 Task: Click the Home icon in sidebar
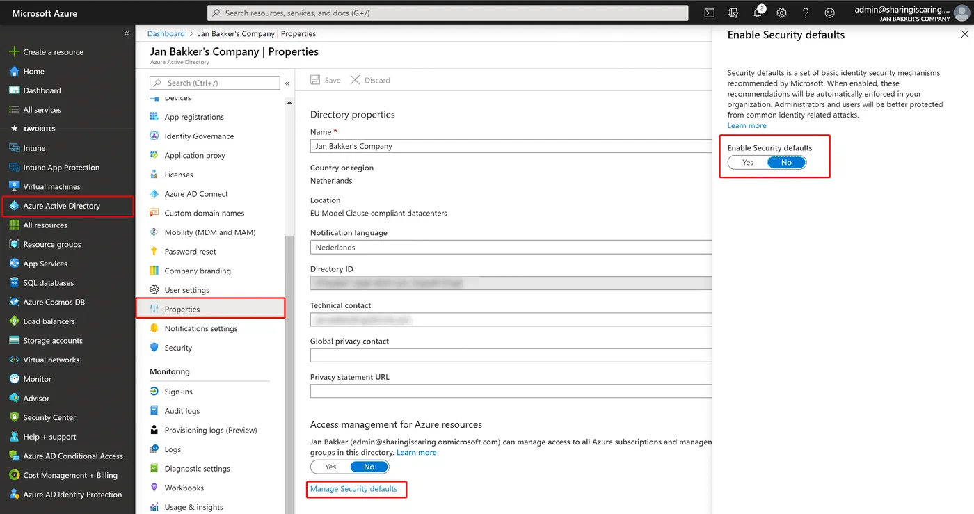pos(14,71)
